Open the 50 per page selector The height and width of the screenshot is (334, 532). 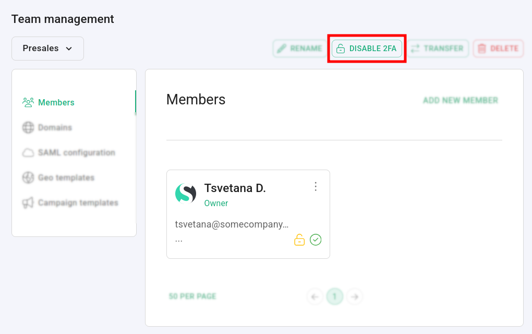(192, 296)
